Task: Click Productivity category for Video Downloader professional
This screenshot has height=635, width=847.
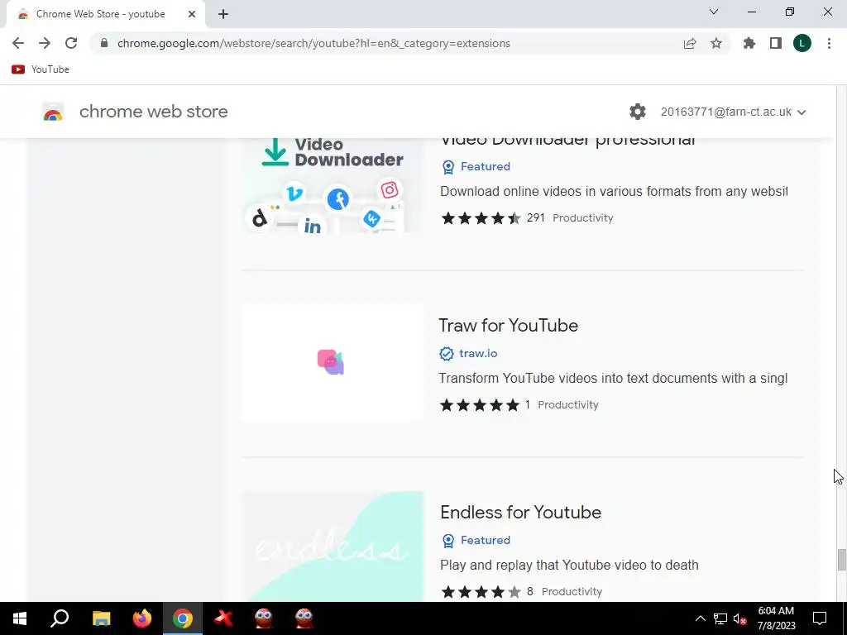Action: 582,218
